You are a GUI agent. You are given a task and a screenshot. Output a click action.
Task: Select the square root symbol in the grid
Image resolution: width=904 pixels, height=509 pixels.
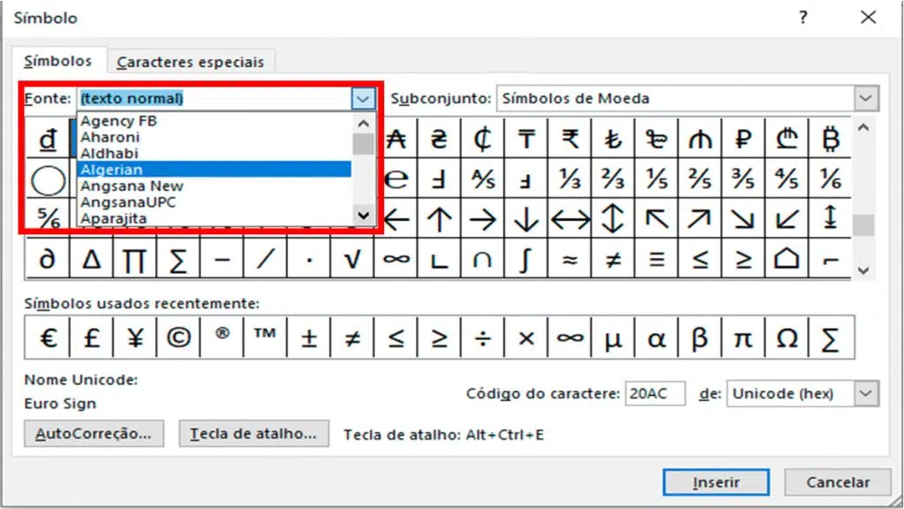point(352,259)
